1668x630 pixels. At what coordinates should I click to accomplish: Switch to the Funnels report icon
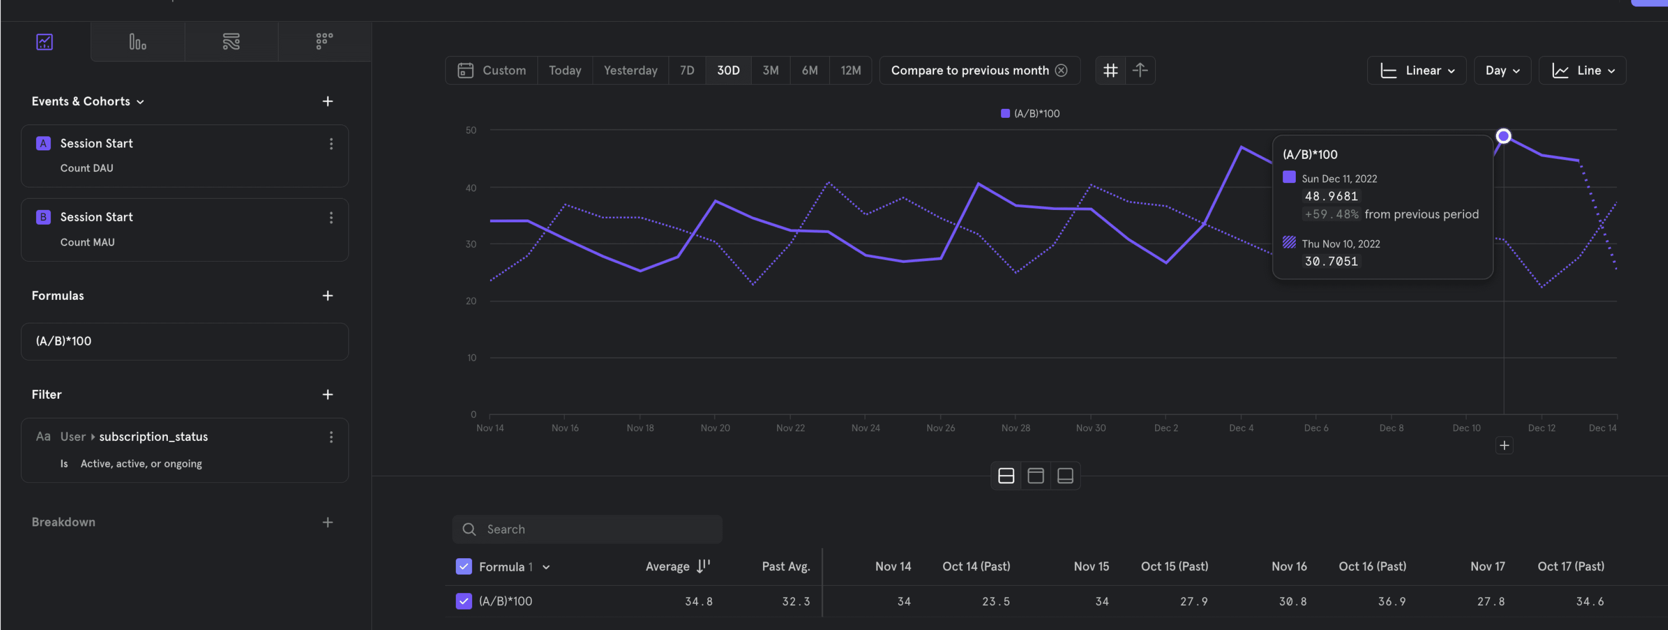[137, 42]
